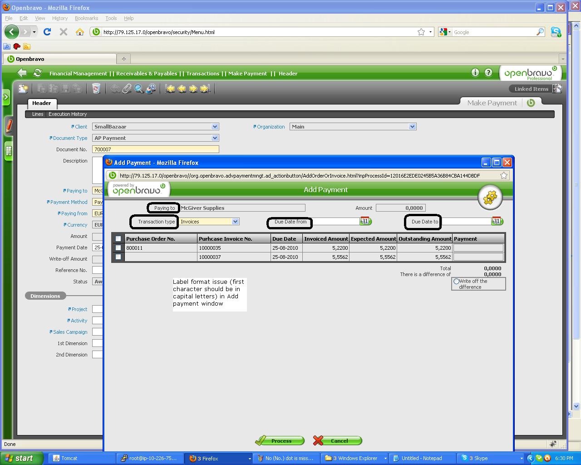Open calendar for Due Date from
Viewport: 581px width, 465px height.
(x=365, y=221)
